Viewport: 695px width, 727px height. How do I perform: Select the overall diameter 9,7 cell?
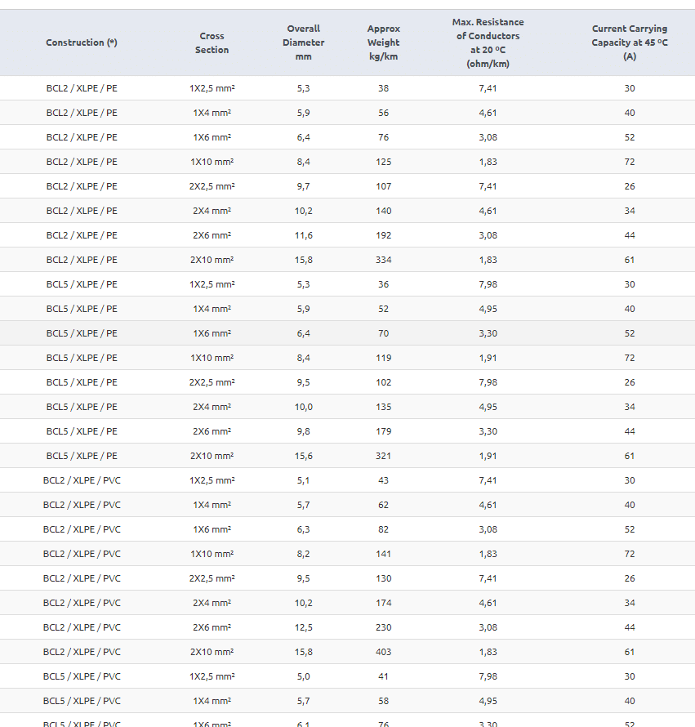coord(303,186)
